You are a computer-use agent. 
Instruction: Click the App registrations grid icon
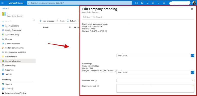pyautogui.click(x=3, y=26)
